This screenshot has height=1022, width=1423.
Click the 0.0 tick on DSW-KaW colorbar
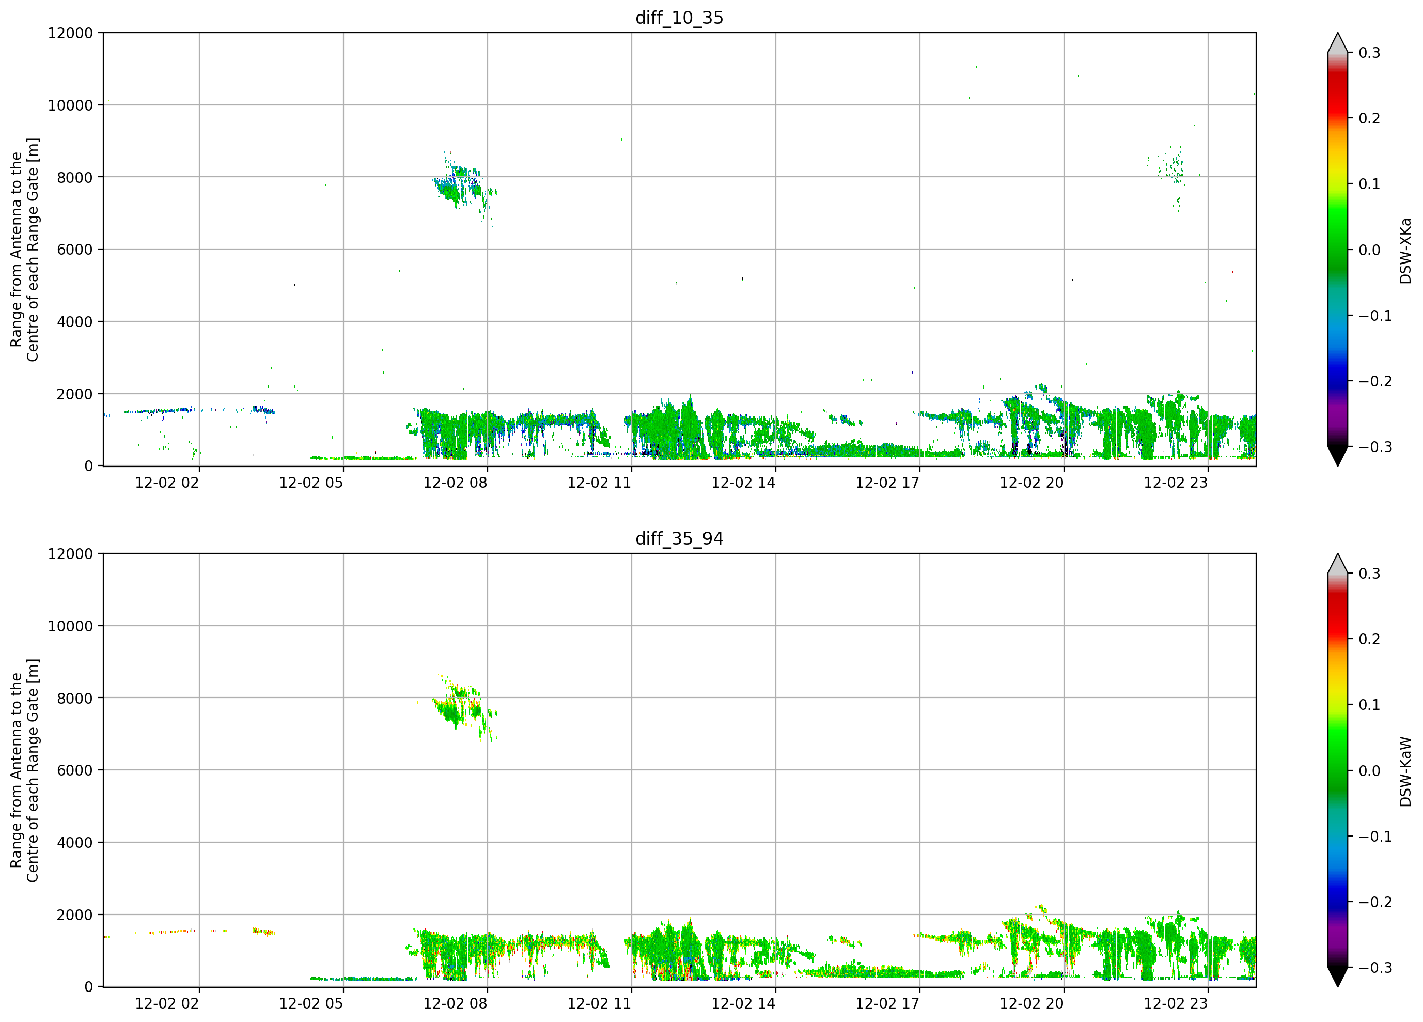point(1370,771)
